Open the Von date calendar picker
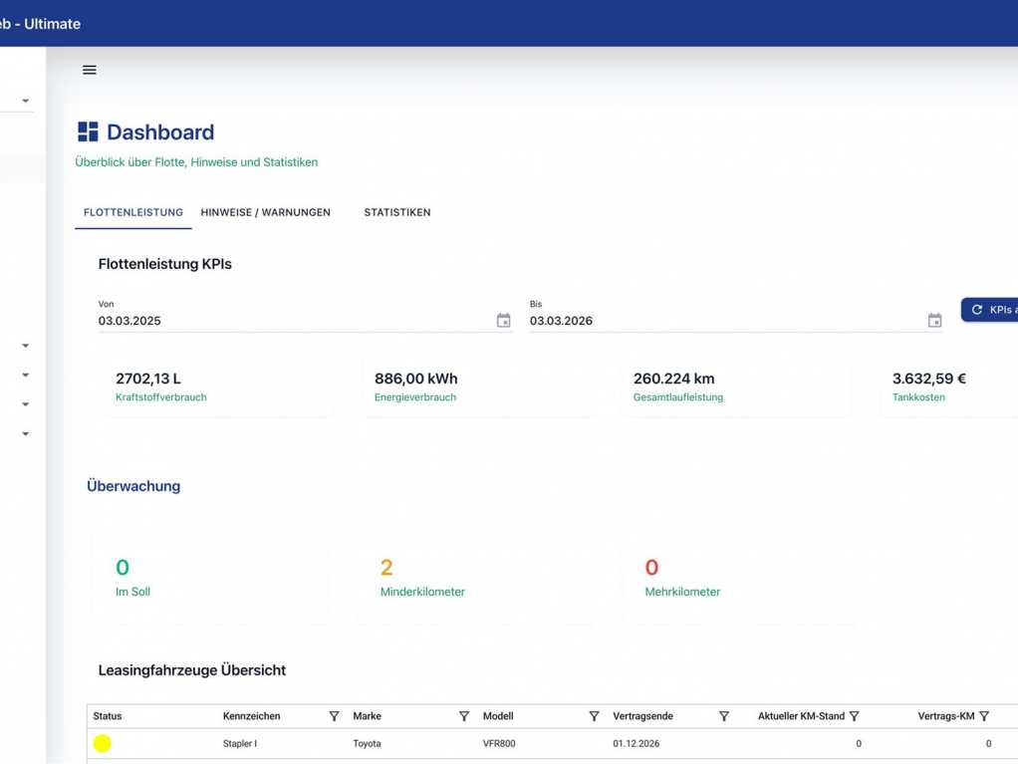The width and height of the screenshot is (1018, 764). click(x=503, y=321)
